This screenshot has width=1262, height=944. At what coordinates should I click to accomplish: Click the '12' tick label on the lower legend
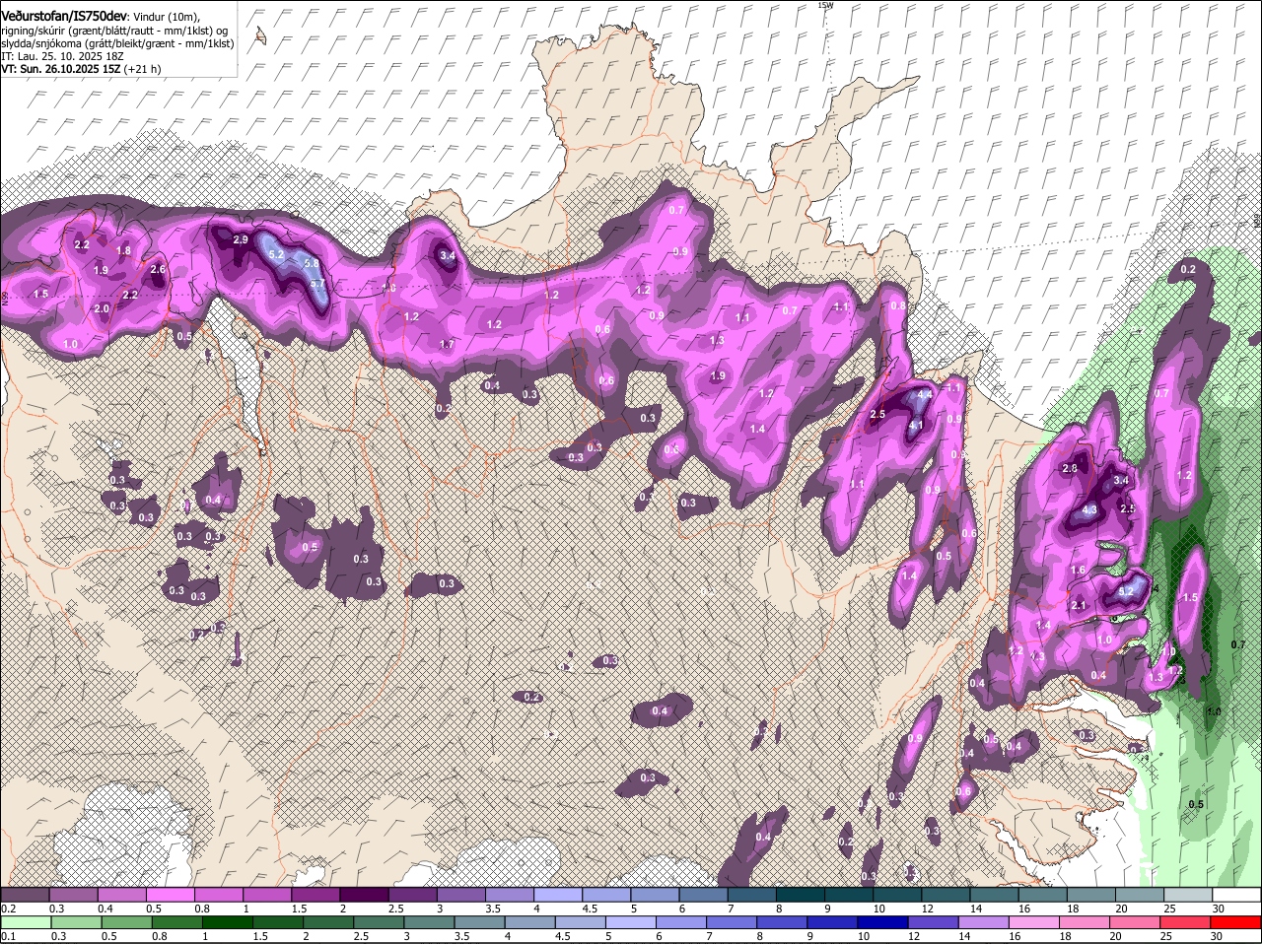click(x=914, y=936)
